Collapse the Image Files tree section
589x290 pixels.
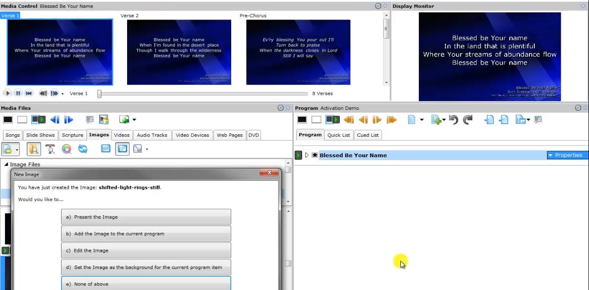coord(6,165)
